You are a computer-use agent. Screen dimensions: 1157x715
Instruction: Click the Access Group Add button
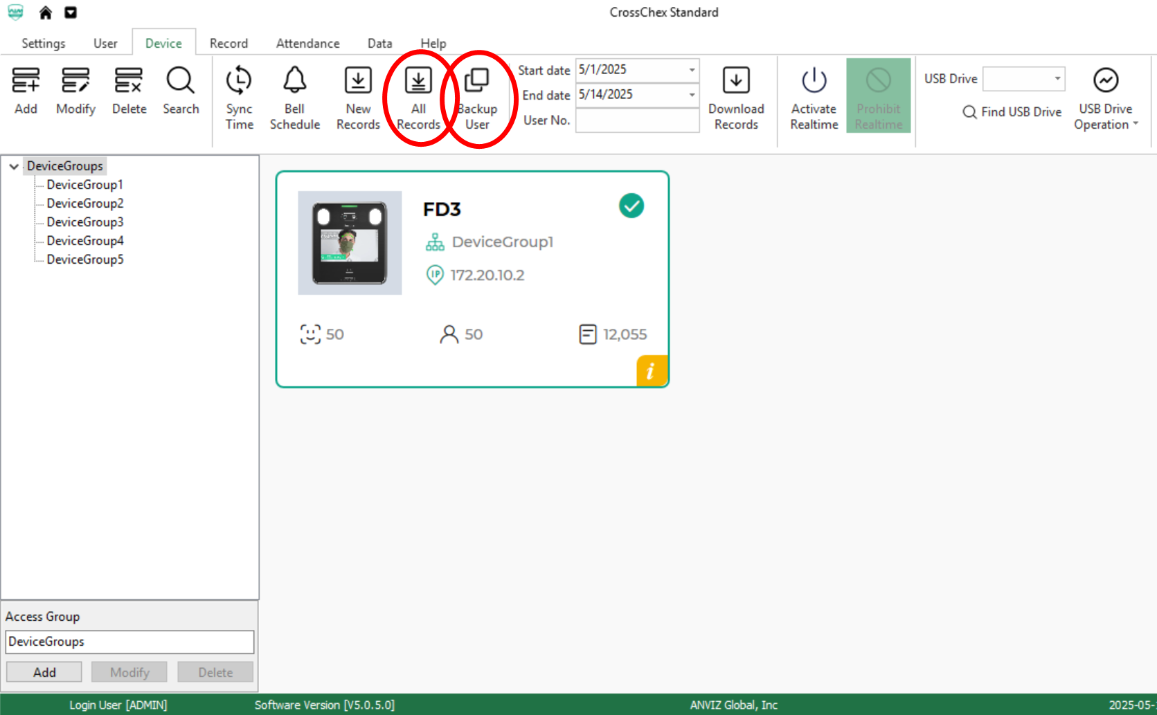tap(44, 672)
